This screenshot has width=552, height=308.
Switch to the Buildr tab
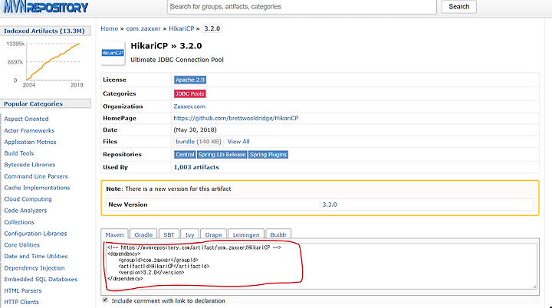point(278,234)
